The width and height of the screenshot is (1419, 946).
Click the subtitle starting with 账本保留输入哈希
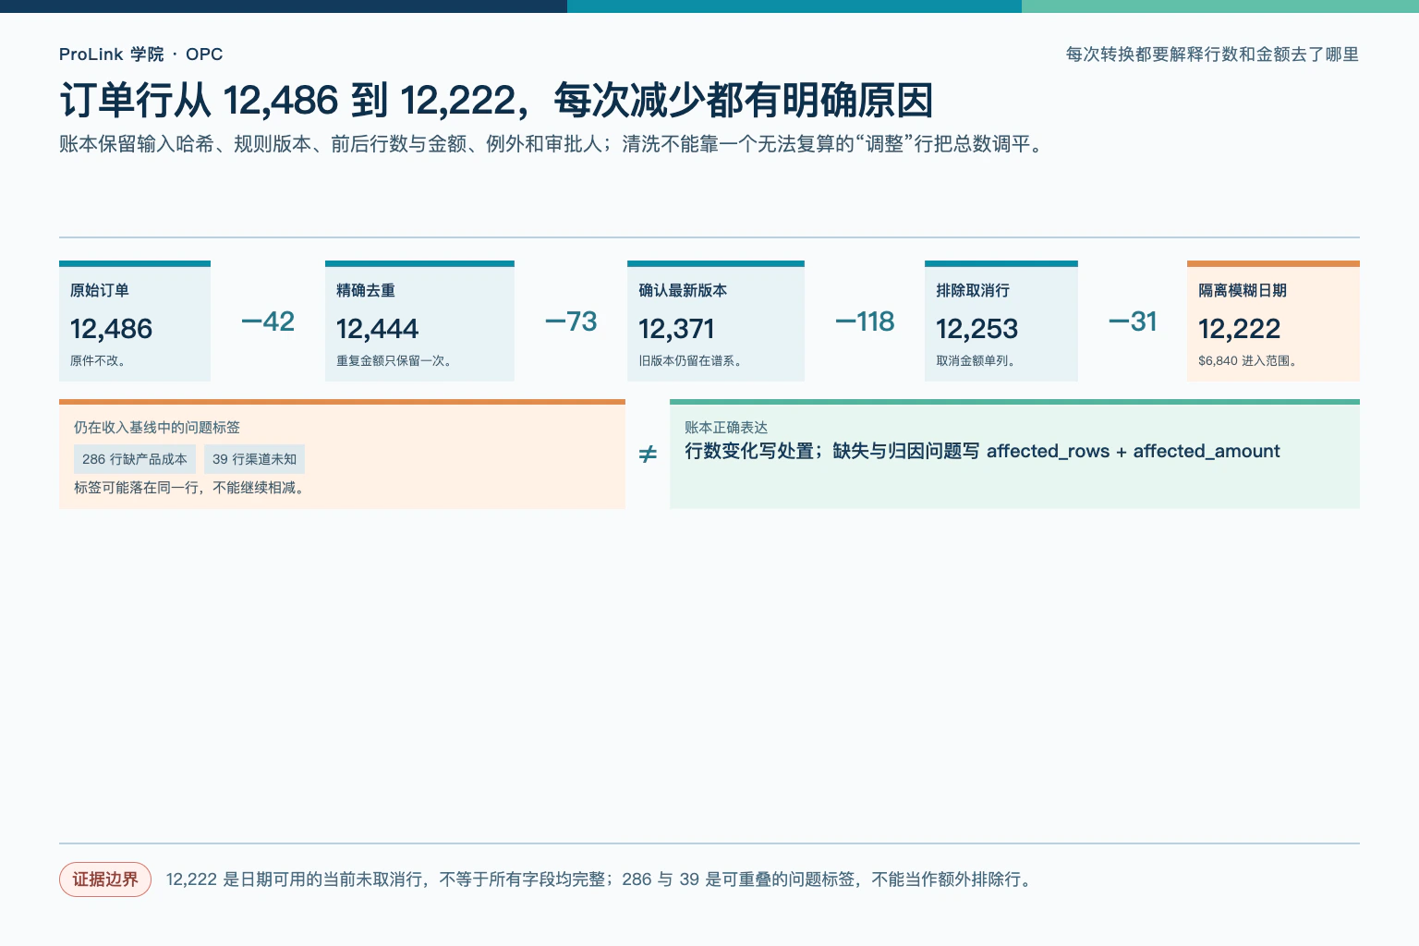click(554, 144)
